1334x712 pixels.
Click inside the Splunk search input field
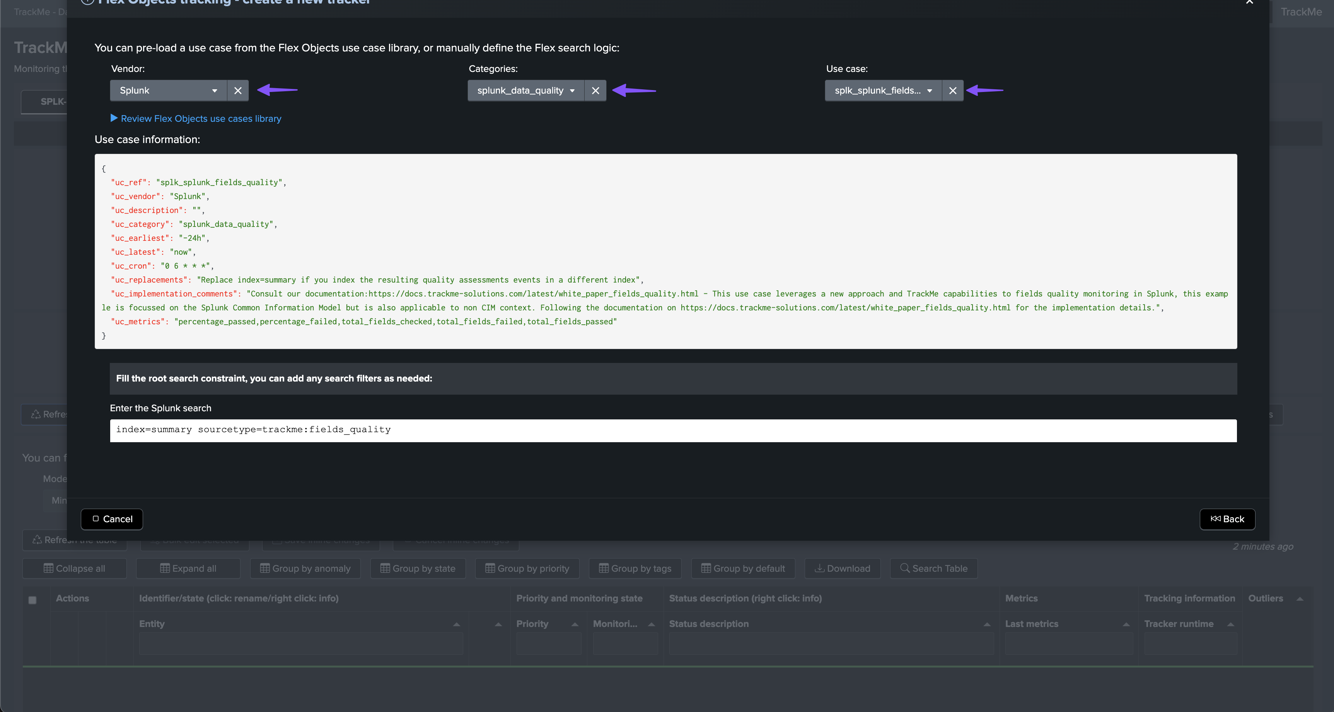(x=673, y=430)
